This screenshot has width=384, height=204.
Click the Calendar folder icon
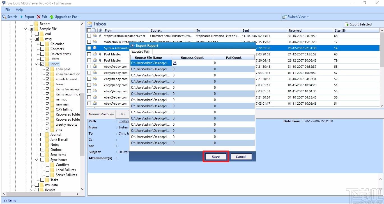pyautogui.click(x=47, y=44)
